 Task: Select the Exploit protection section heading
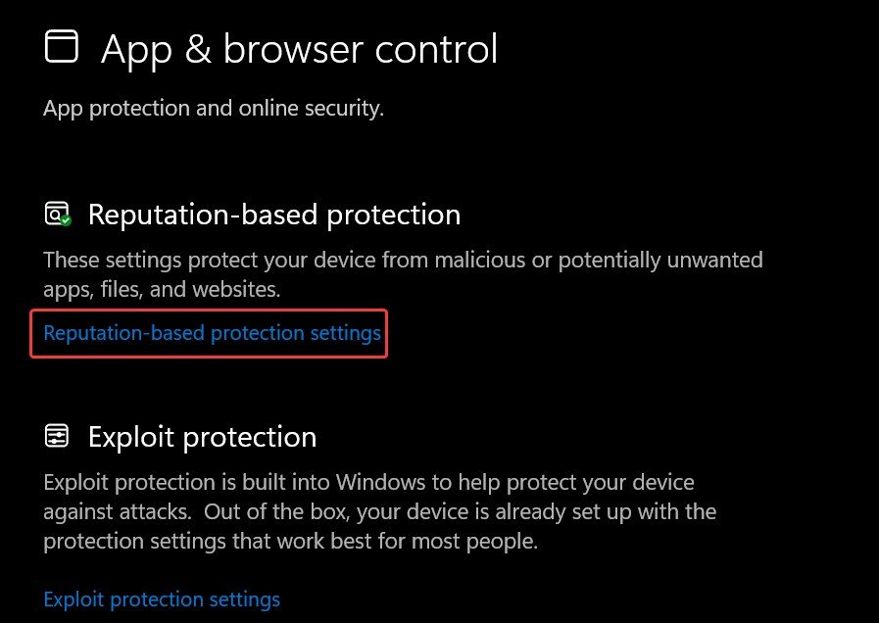202,437
